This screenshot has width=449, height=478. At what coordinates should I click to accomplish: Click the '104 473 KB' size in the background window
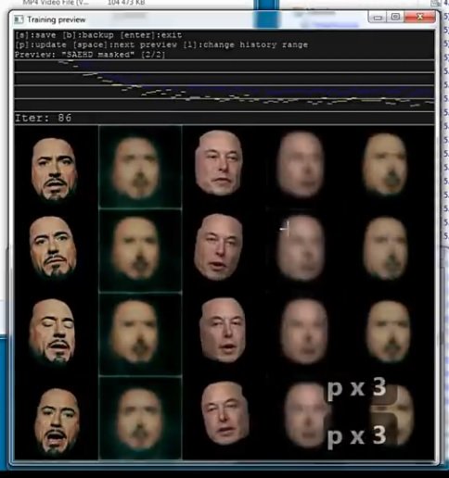126,3
